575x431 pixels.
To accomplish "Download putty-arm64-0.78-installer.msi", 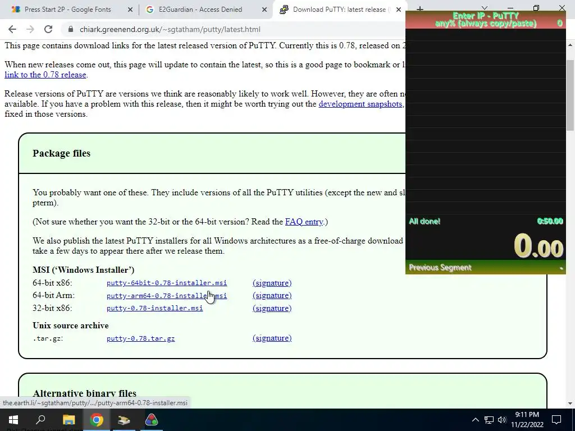I will [166, 295].
